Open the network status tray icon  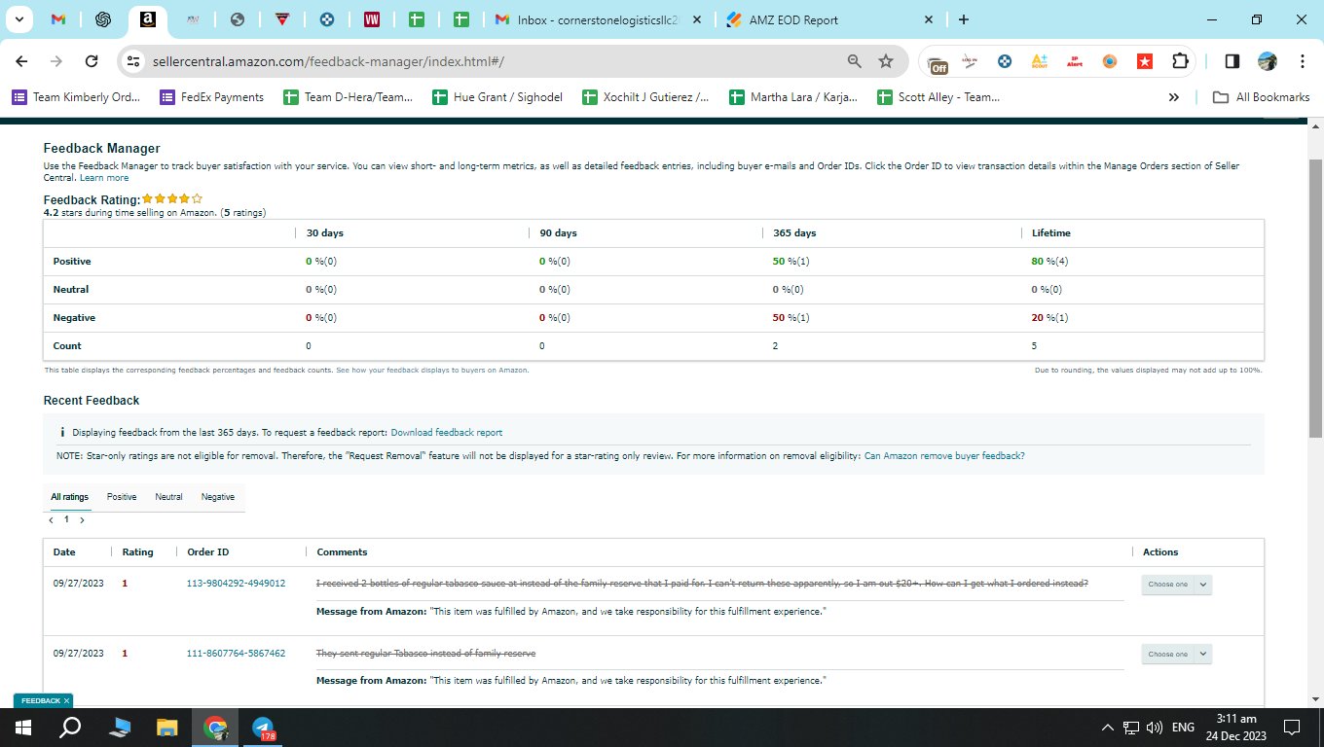click(x=1131, y=728)
